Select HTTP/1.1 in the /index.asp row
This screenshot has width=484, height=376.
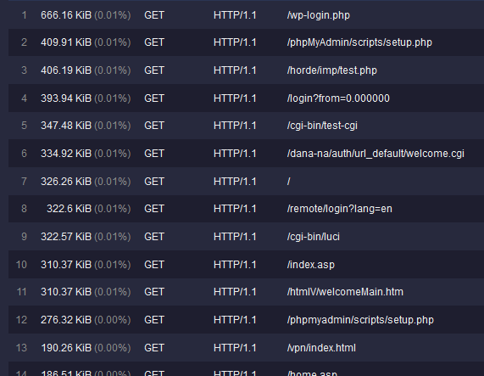click(235, 265)
